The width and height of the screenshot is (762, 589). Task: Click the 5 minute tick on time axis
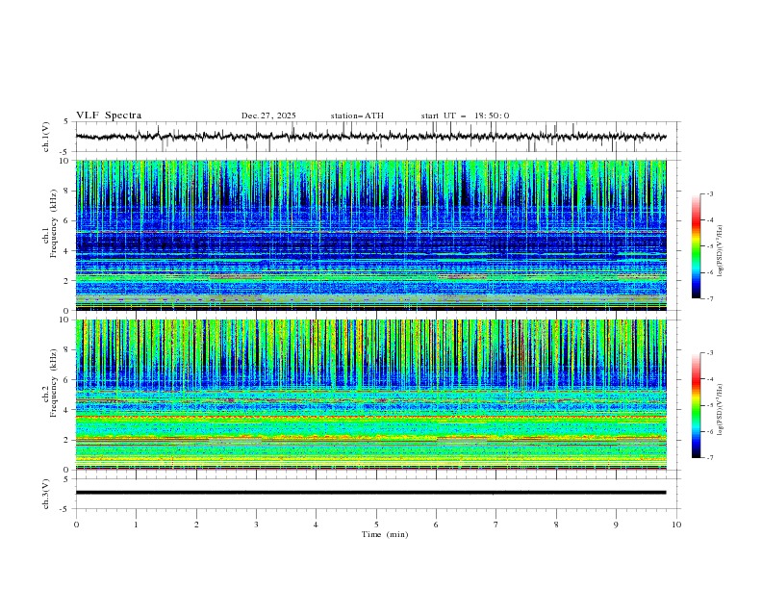coord(376,525)
